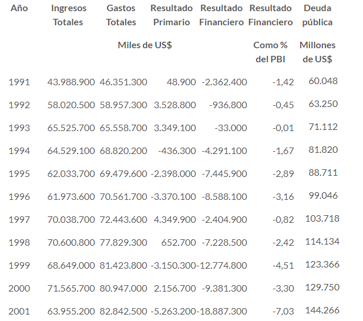Click the Deuda pública column header
This screenshot has height=321, width=363.
coord(318,15)
